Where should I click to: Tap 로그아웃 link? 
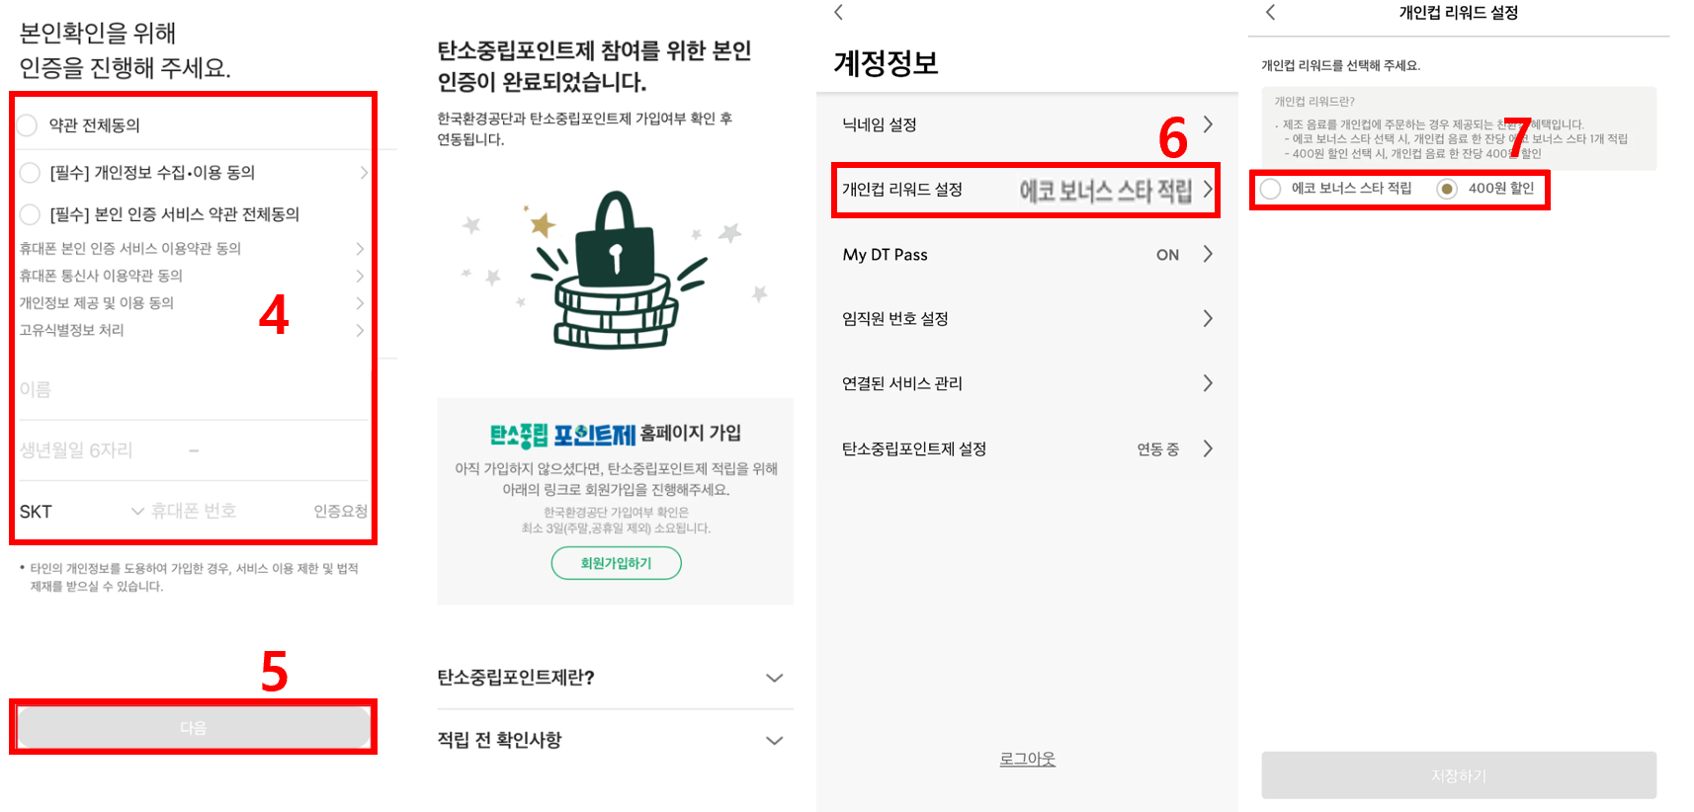[x=1027, y=759]
